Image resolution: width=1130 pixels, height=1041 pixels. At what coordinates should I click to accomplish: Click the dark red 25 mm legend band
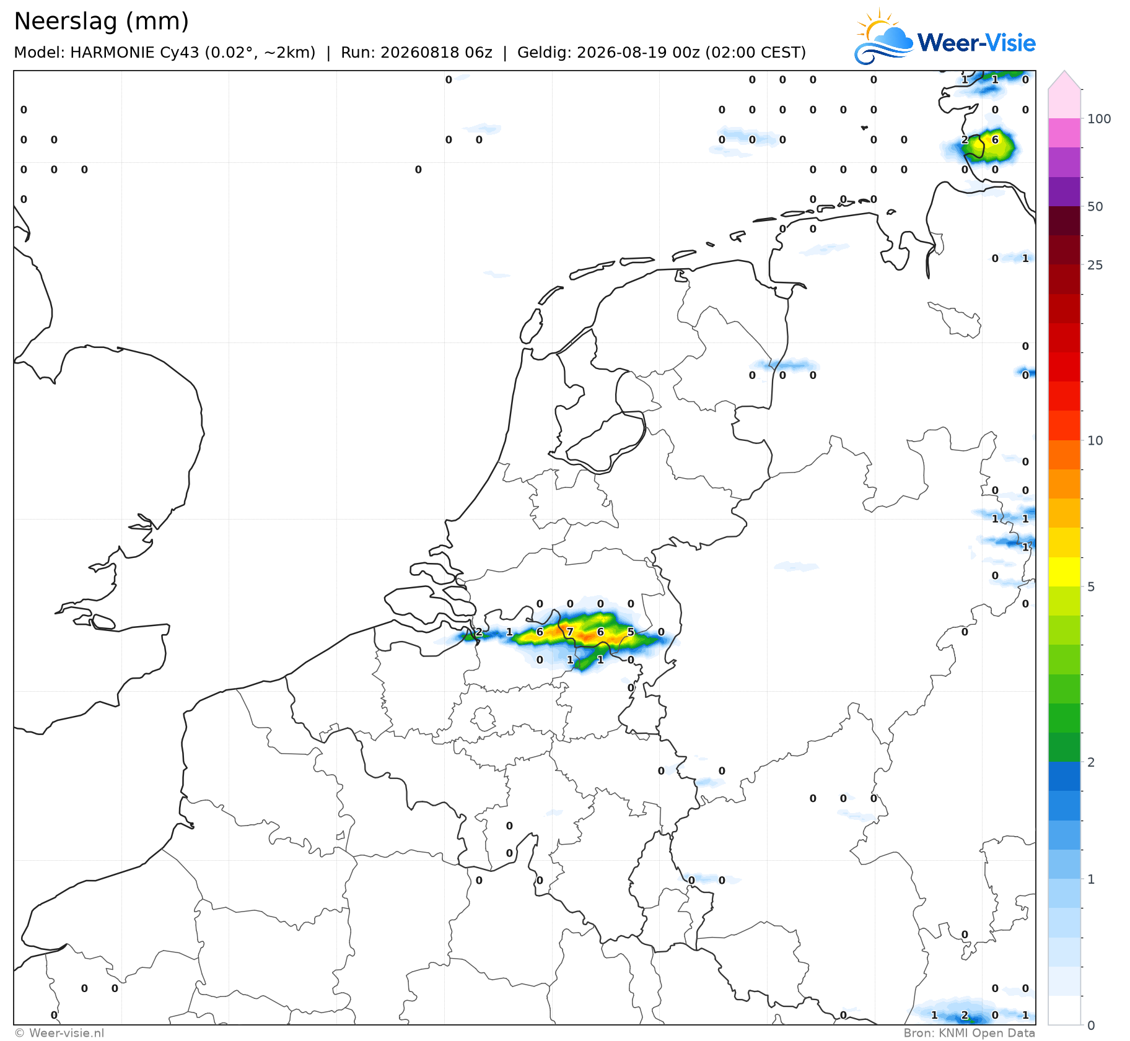coord(1064,250)
